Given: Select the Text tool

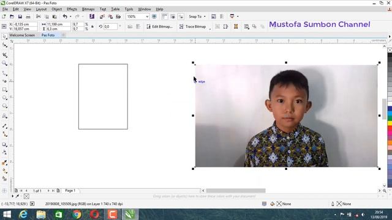Looking at the screenshot, I should pyautogui.click(x=4, y=116).
